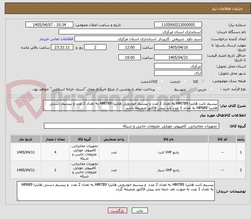Select the متوسط purchase type radio

190,89
